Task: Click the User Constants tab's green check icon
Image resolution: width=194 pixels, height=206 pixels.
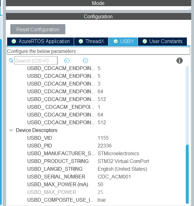Action: click(145, 42)
